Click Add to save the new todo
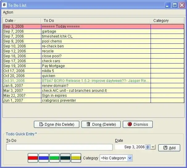The height and width of the screenshot is (168, 187). pos(169,148)
